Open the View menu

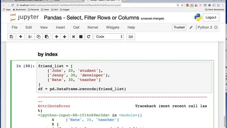click(44, 27)
